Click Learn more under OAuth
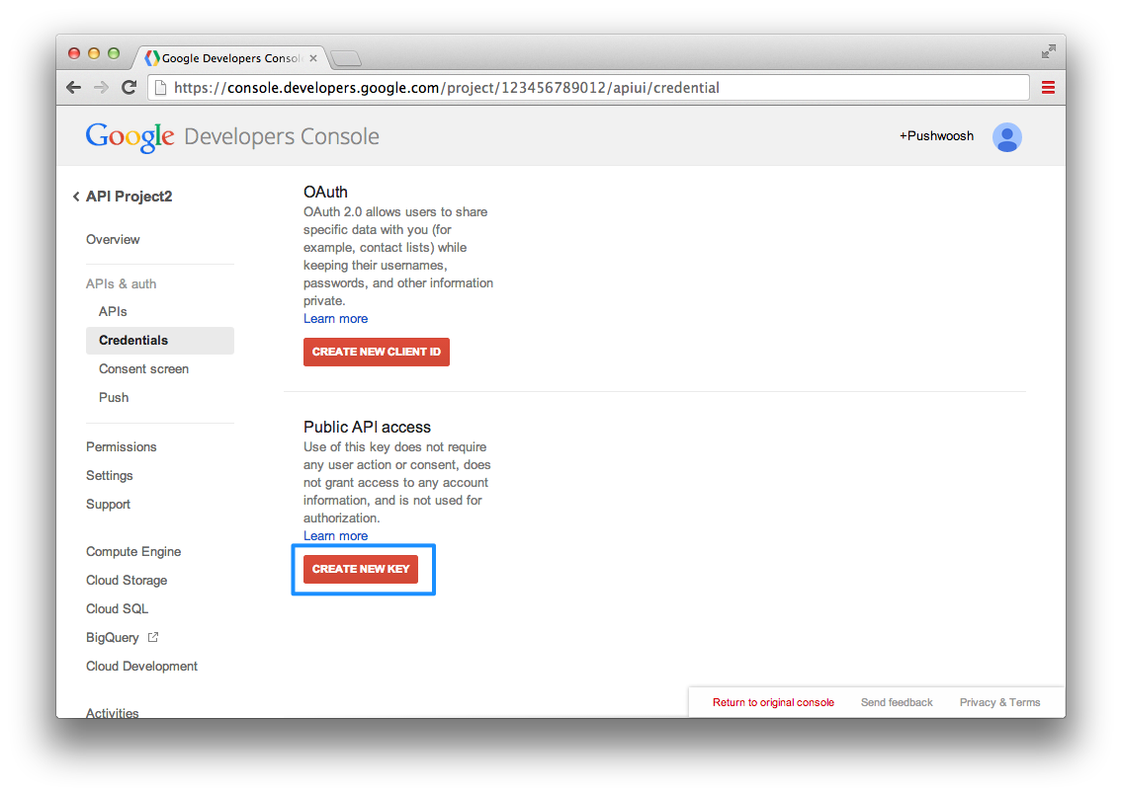 click(x=335, y=318)
